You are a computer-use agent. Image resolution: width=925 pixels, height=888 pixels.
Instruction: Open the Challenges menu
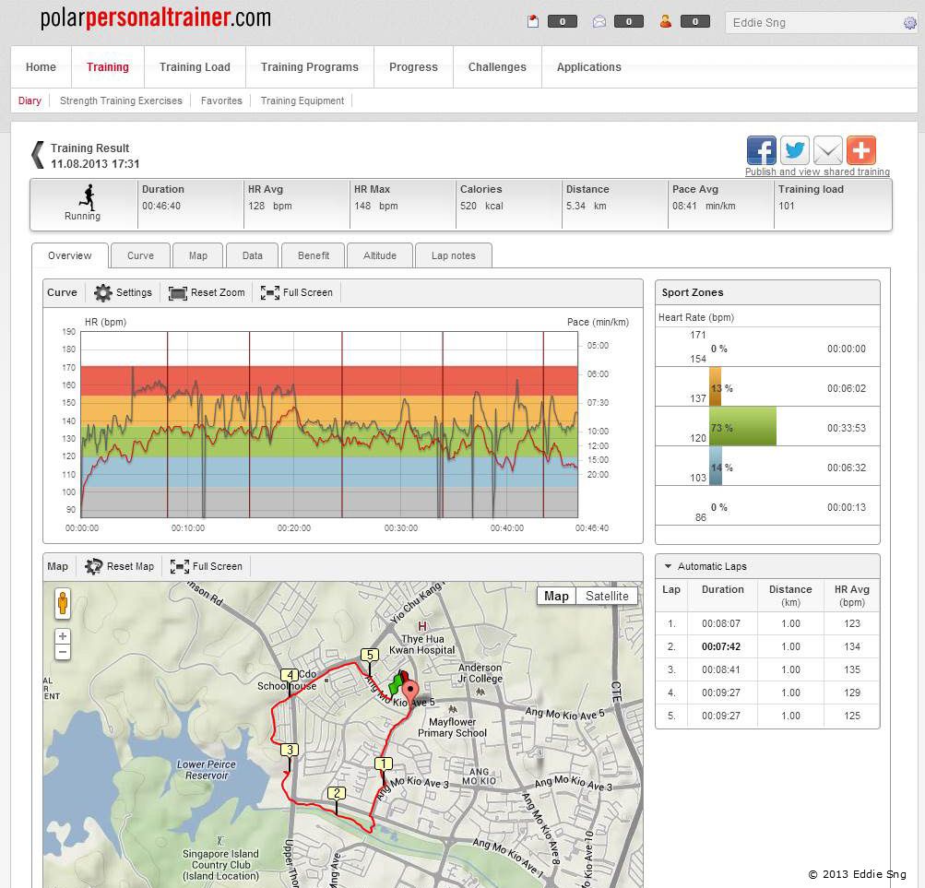click(x=497, y=67)
